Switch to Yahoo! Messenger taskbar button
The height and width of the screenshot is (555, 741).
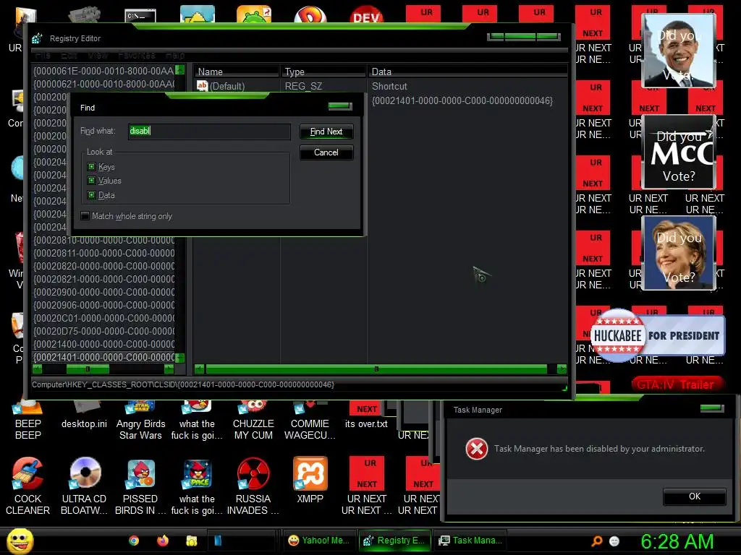click(x=319, y=541)
